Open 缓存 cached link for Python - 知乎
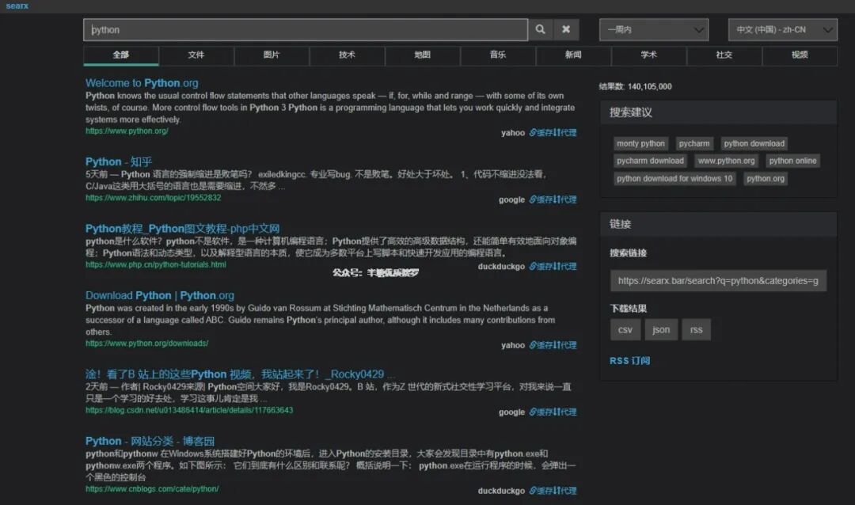855x505 pixels. pos(541,199)
